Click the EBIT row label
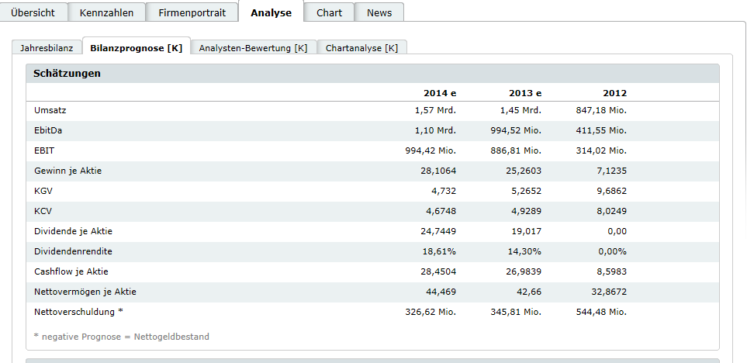This screenshot has height=363, width=747. point(44,151)
